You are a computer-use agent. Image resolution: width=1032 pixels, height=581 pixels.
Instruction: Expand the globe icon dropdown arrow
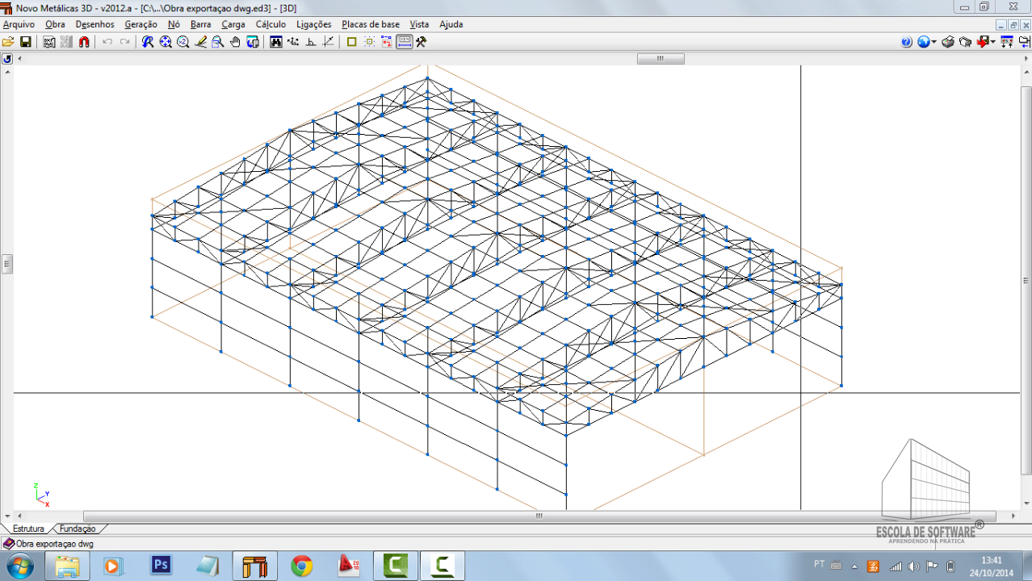pyautogui.click(x=933, y=42)
